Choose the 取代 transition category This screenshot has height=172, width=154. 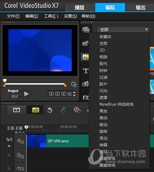click(103, 64)
